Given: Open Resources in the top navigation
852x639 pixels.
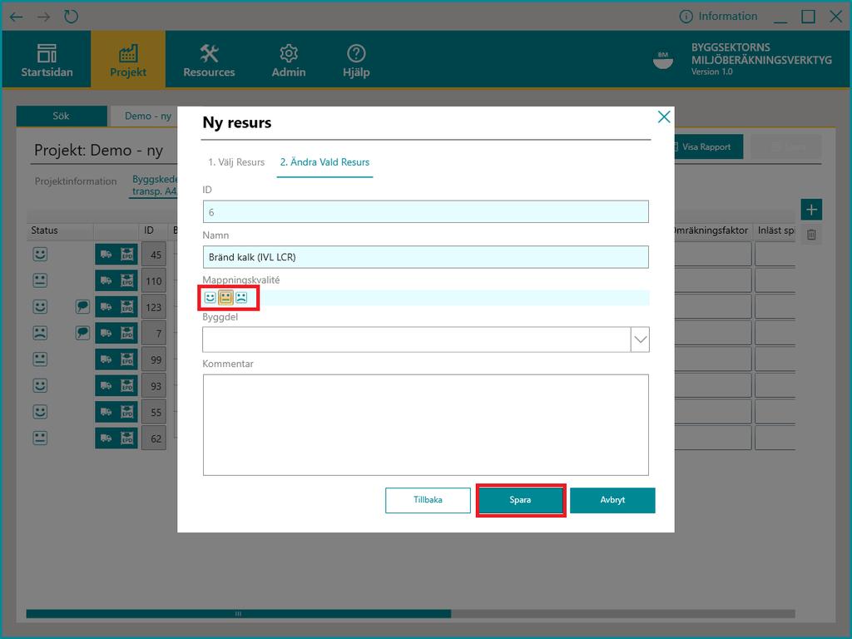Looking at the screenshot, I should point(209,60).
